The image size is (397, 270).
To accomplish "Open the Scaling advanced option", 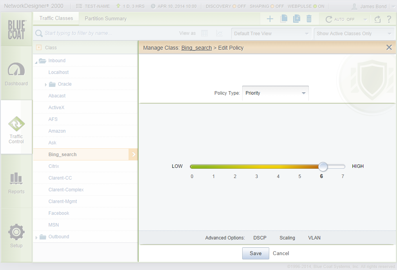I will [287, 238].
